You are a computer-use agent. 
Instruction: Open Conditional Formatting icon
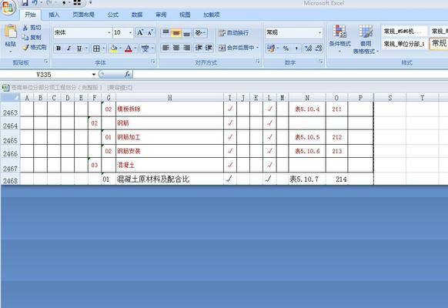tap(339, 31)
